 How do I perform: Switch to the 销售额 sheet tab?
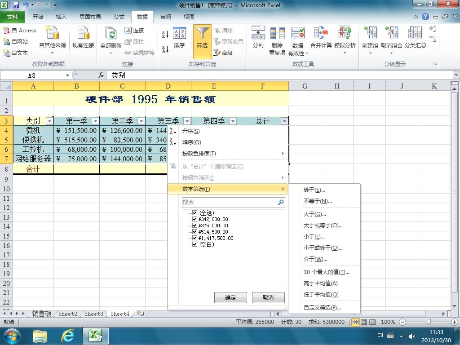42,314
